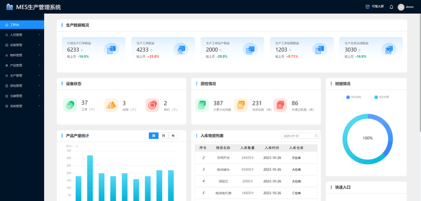The height and width of the screenshot is (201, 421).
Task: Open calendar icon in date field
Action: (316, 136)
